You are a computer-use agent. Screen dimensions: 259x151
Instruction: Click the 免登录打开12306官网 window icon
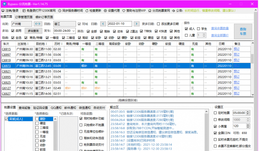(24, 11)
